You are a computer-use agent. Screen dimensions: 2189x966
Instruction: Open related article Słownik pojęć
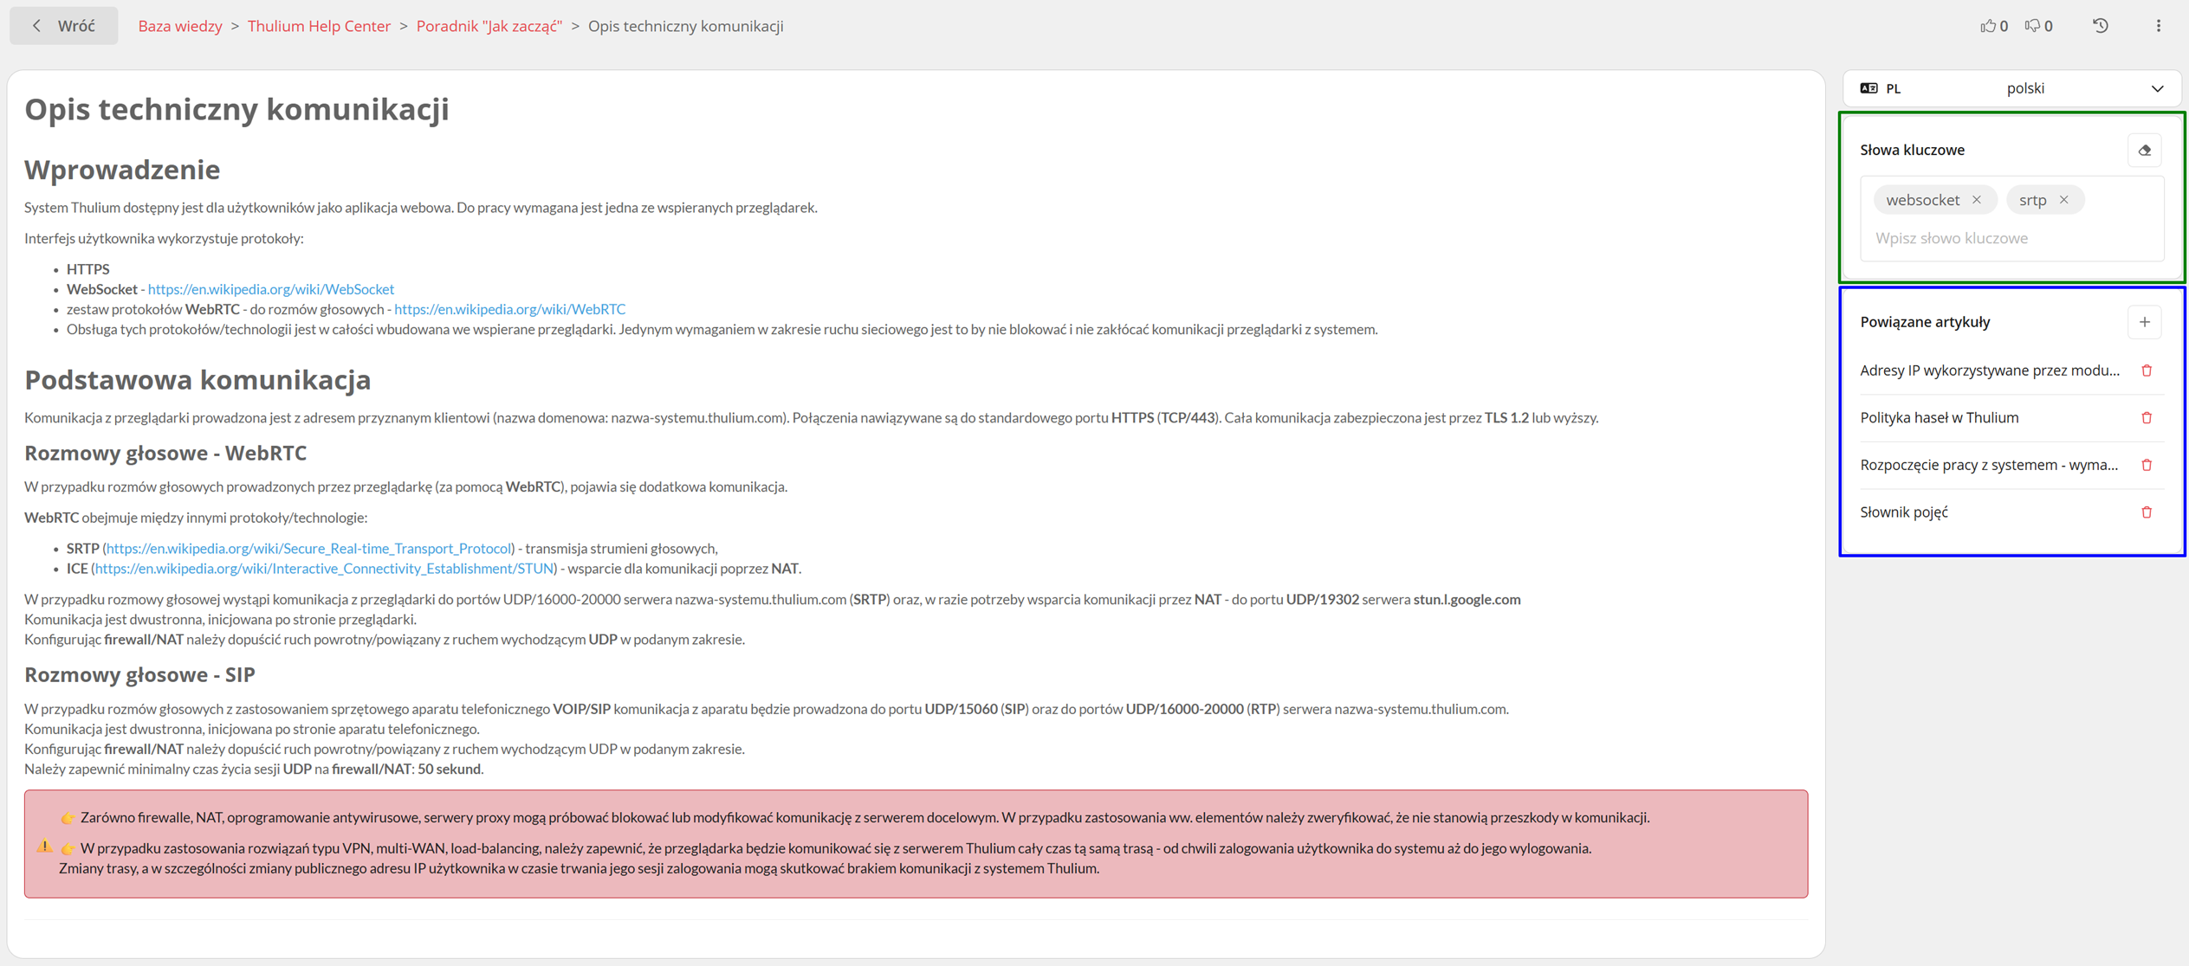point(1904,512)
